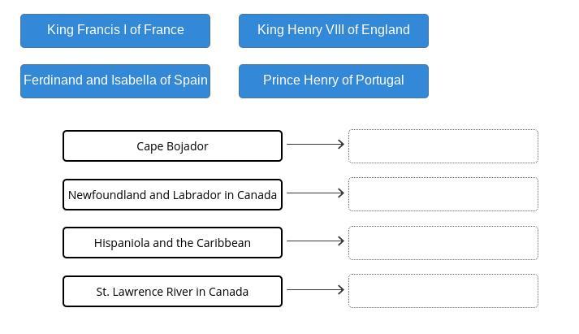Select the King Francis I of France tile

(x=115, y=31)
